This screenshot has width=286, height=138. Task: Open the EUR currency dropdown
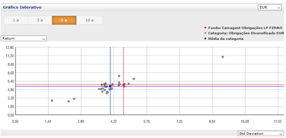coord(270,7)
